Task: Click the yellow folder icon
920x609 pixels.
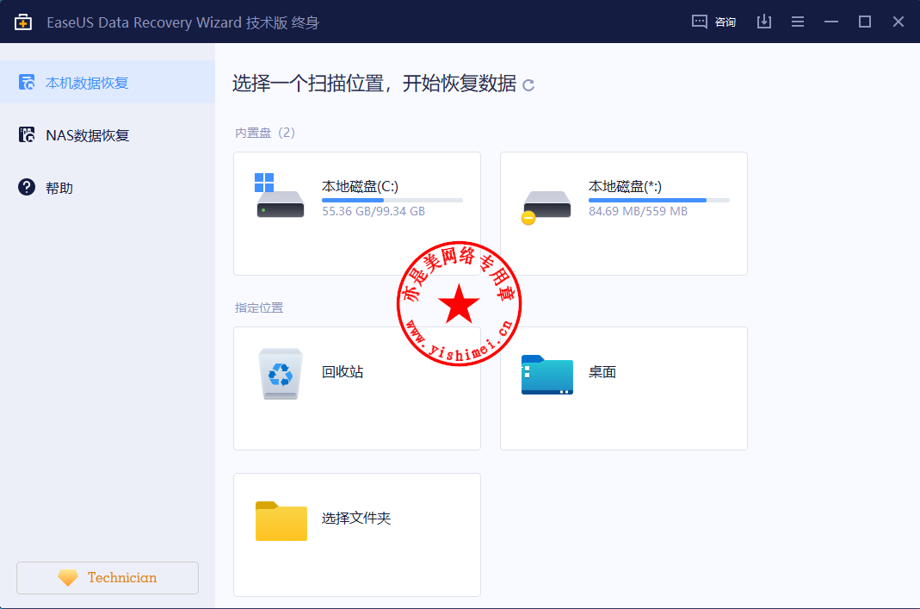Action: (x=281, y=521)
